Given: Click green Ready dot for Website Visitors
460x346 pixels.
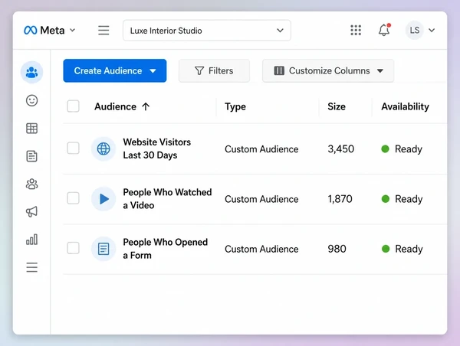Looking at the screenshot, I should (385, 149).
